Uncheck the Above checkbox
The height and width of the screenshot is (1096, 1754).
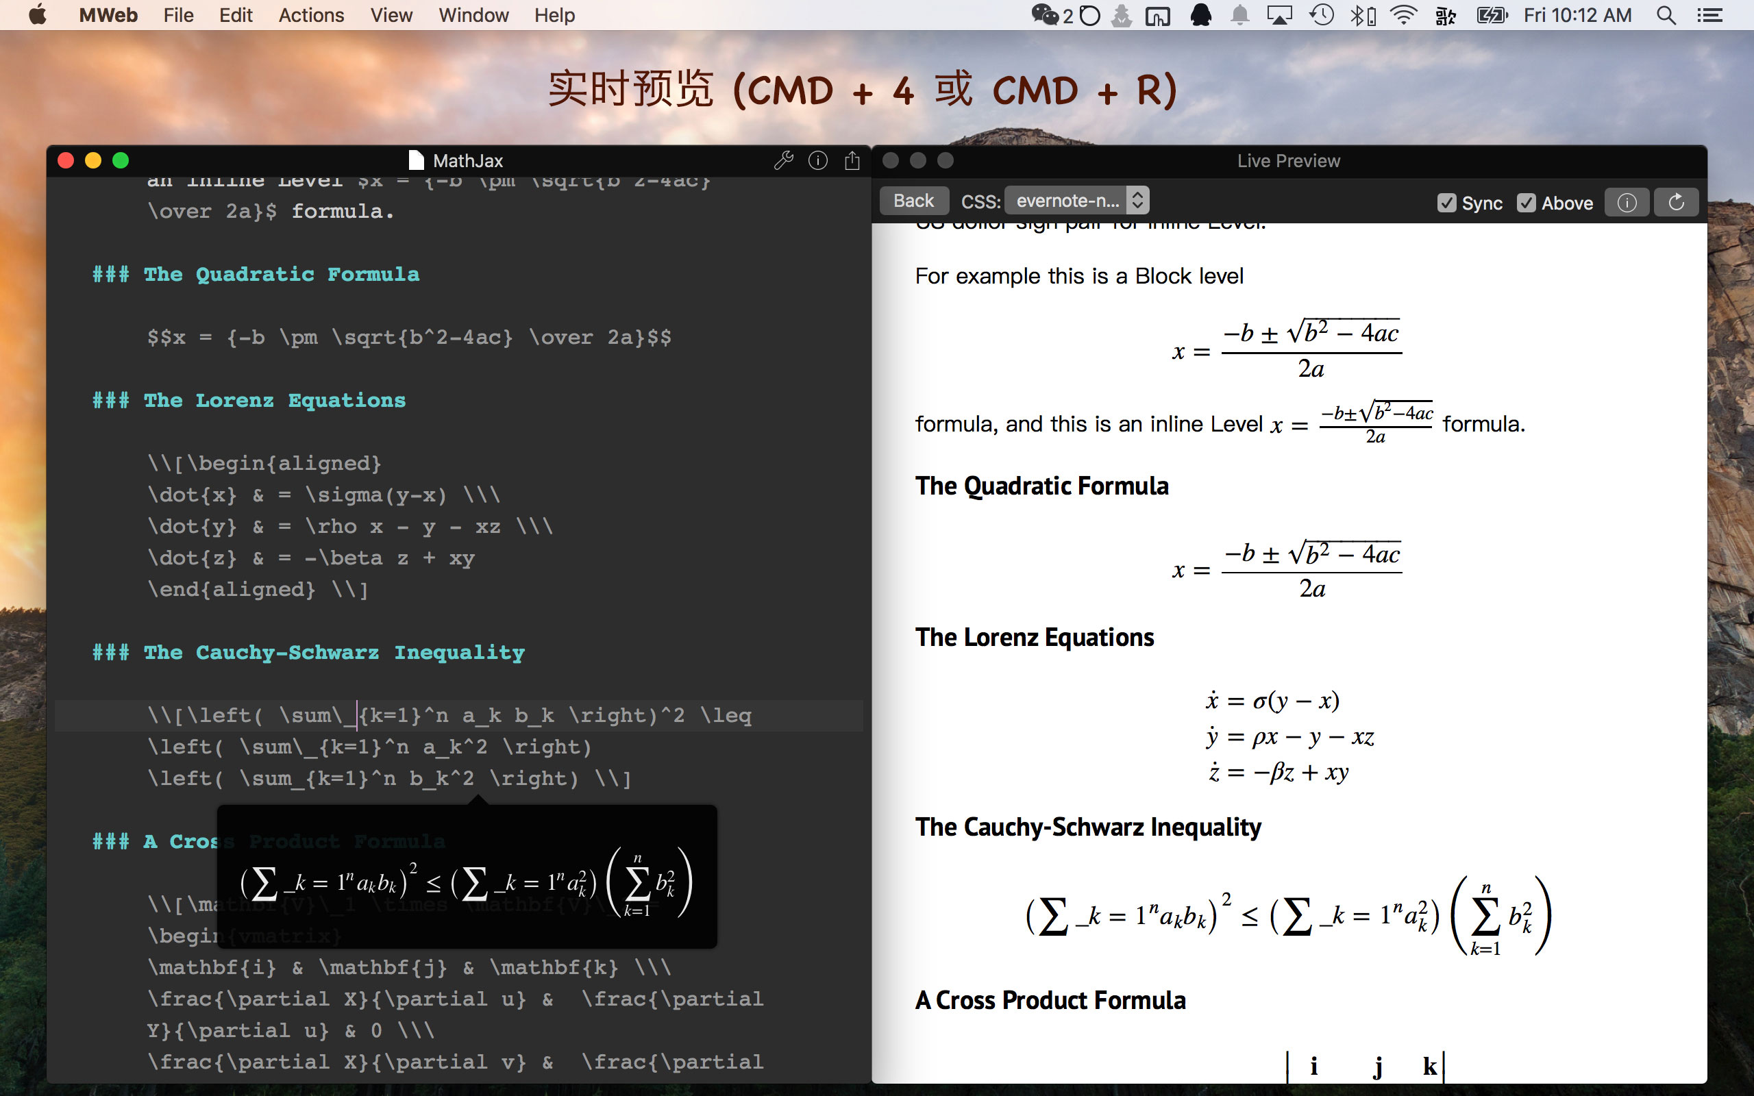(x=1526, y=203)
